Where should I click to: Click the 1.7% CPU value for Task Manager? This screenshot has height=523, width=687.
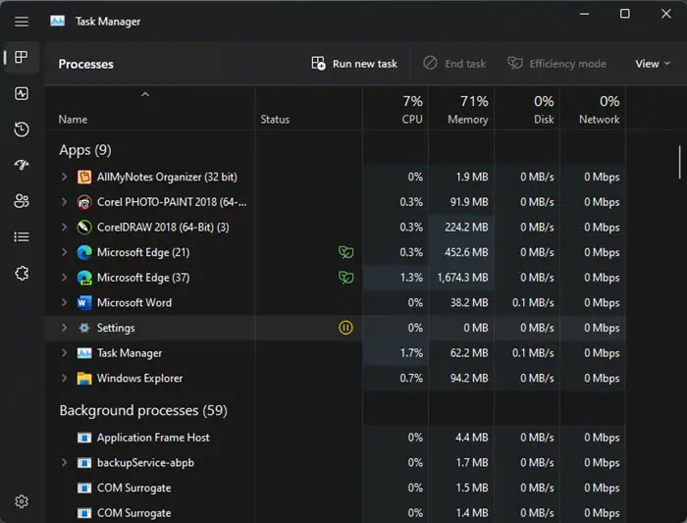(411, 353)
